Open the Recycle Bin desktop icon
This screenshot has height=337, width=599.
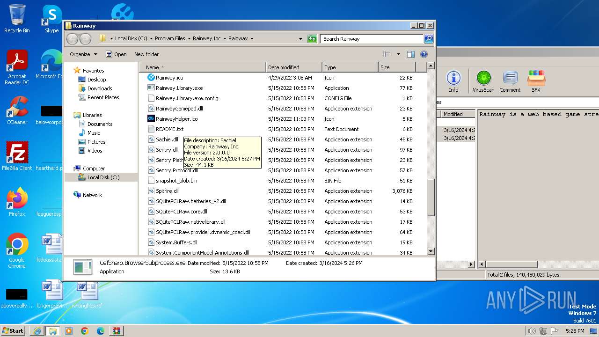pyautogui.click(x=17, y=19)
